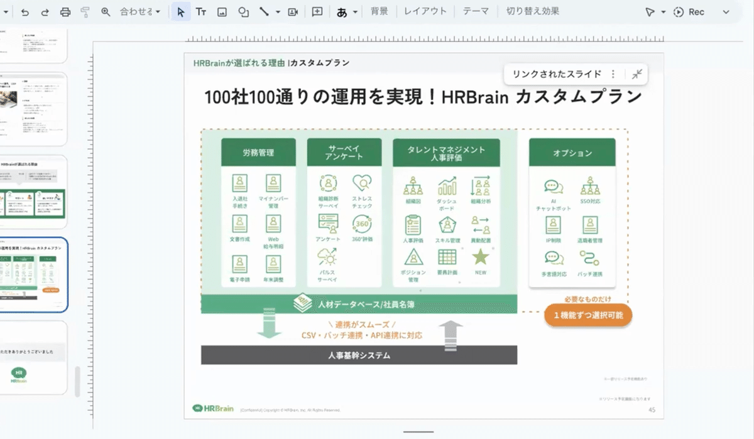Click the undo arrow icon
This screenshot has width=754, height=439.
click(x=25, y=12)
